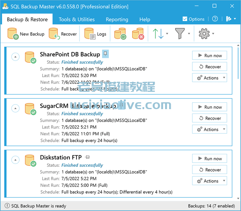Click Diskstation FTP's Finished successfully status
This screenshot has height=211, width=241.
82,165
